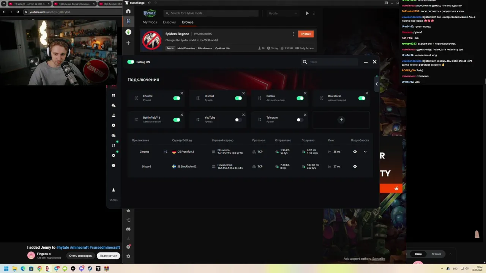Open the Hytale game dropdown in CurseForge

point(282,13)
